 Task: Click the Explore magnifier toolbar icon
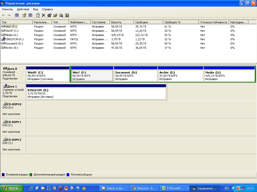61,15
